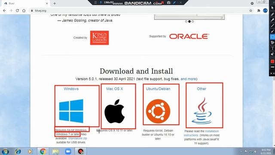Screen dimensions: 275x155
Task: Click the King's College London logo
Action: pyautogui.click(x=99, y=38)
